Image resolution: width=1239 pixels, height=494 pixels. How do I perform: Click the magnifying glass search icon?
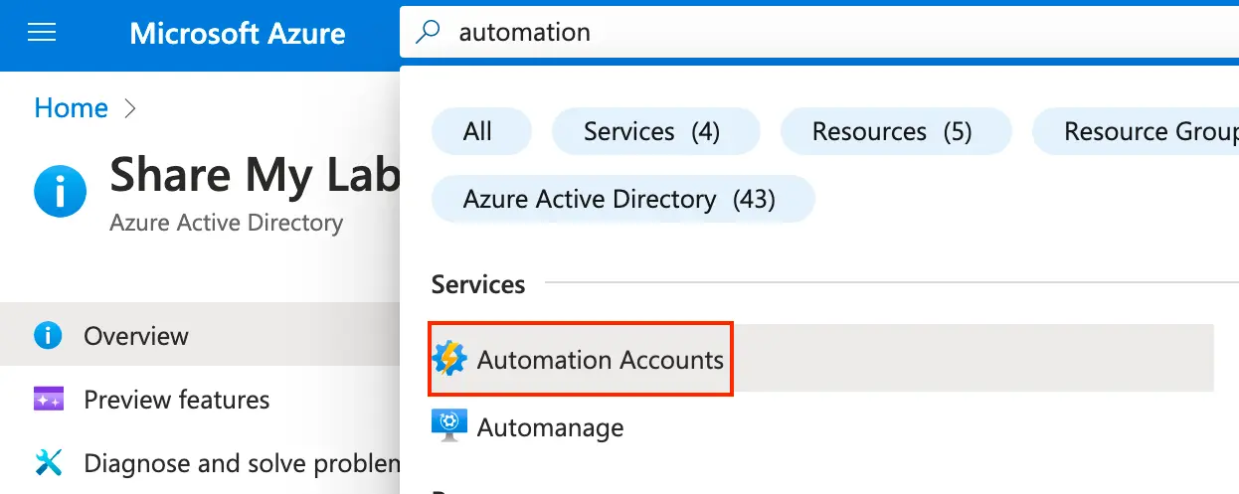428,33
